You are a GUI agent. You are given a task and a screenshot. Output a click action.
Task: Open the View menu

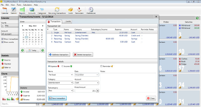(x=13, y=5)
